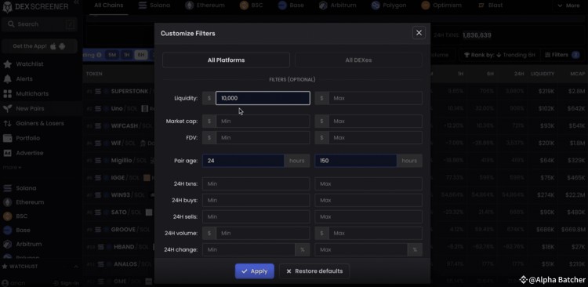Click the Liquidity minimum field containing 10,000
This screenshot has width=588, height=287.
(263, 98)
